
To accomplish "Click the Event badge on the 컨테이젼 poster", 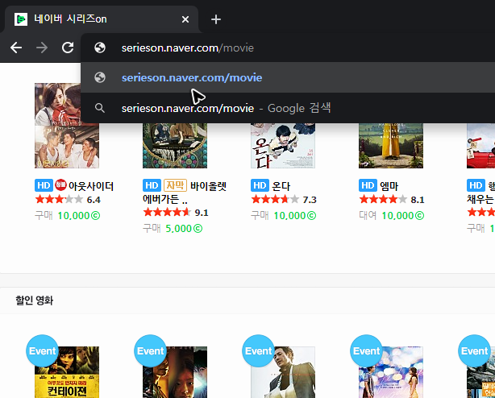I will coord(42,350).
